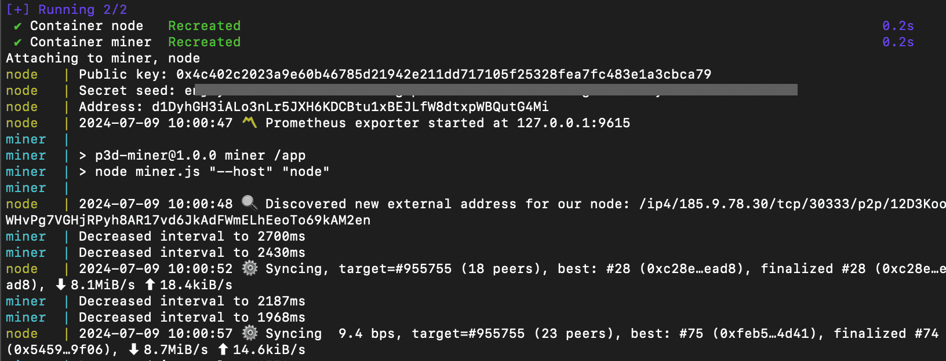The image size is (946, 361).
Task: Click the public key hex string
Action: (x=443, y=75)
